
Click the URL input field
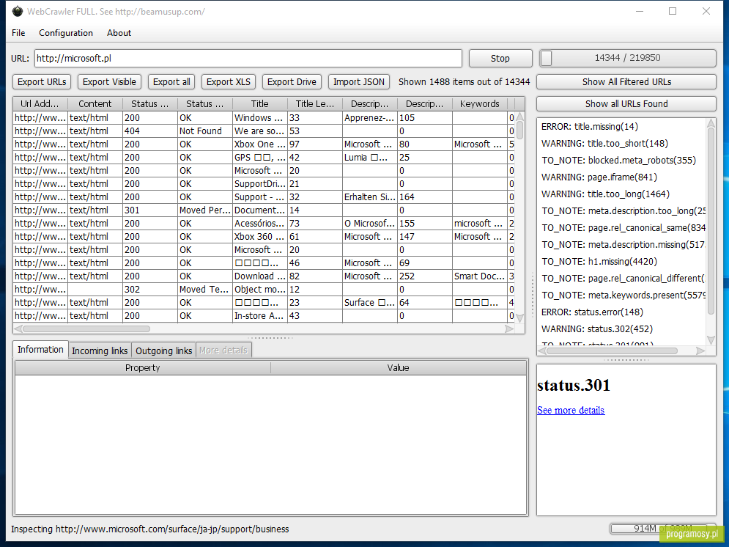pyautogui.click(x=248, y=59)
